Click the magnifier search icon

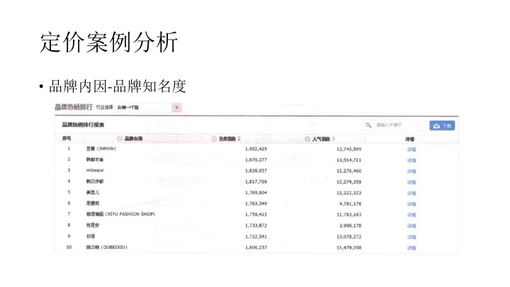click(368, 125)
